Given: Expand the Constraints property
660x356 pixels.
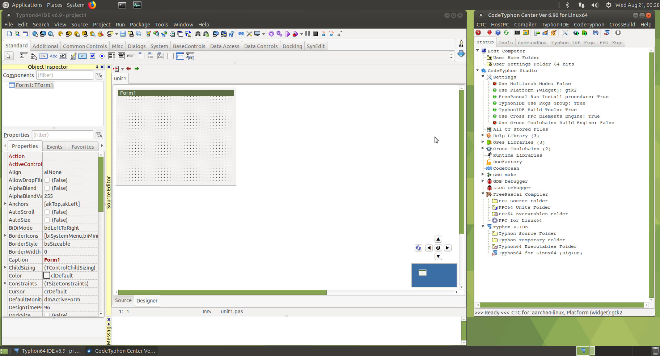Looking at the screenshot, I should point(5,283).
